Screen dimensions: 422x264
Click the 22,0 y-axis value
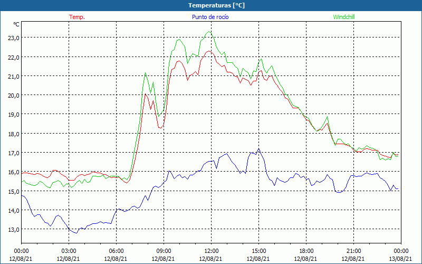[14, 57]
